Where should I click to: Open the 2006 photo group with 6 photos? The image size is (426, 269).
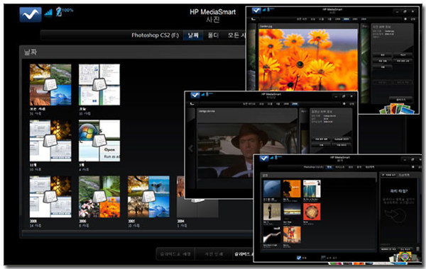[99, 197]
